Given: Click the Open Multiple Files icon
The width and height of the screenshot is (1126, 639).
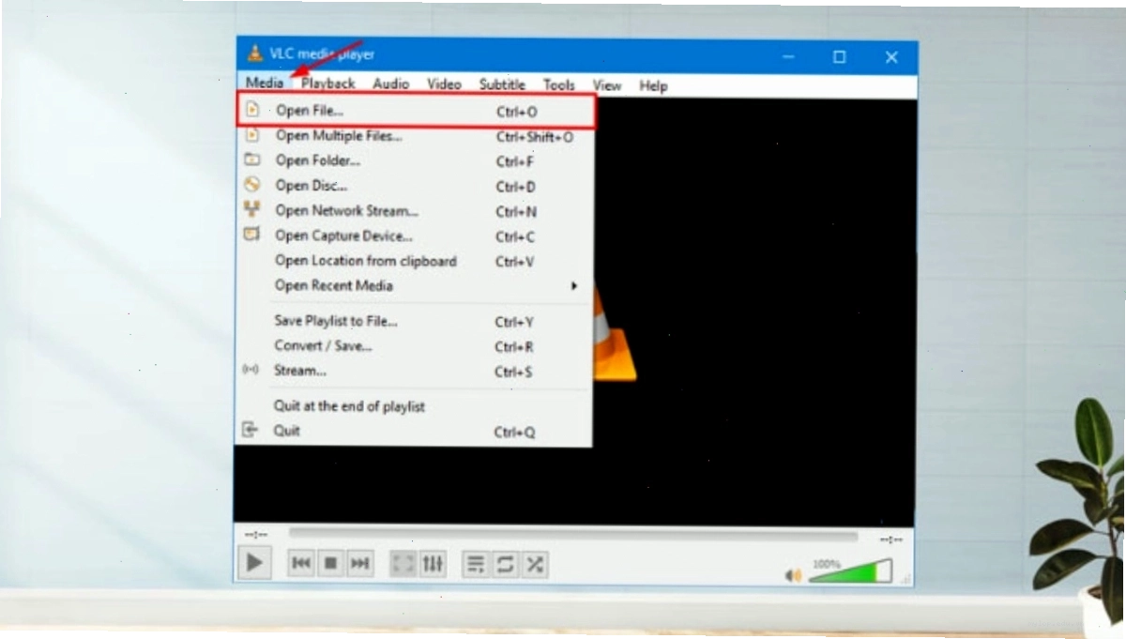Looking at the screenshot, I should coord(251,135).
